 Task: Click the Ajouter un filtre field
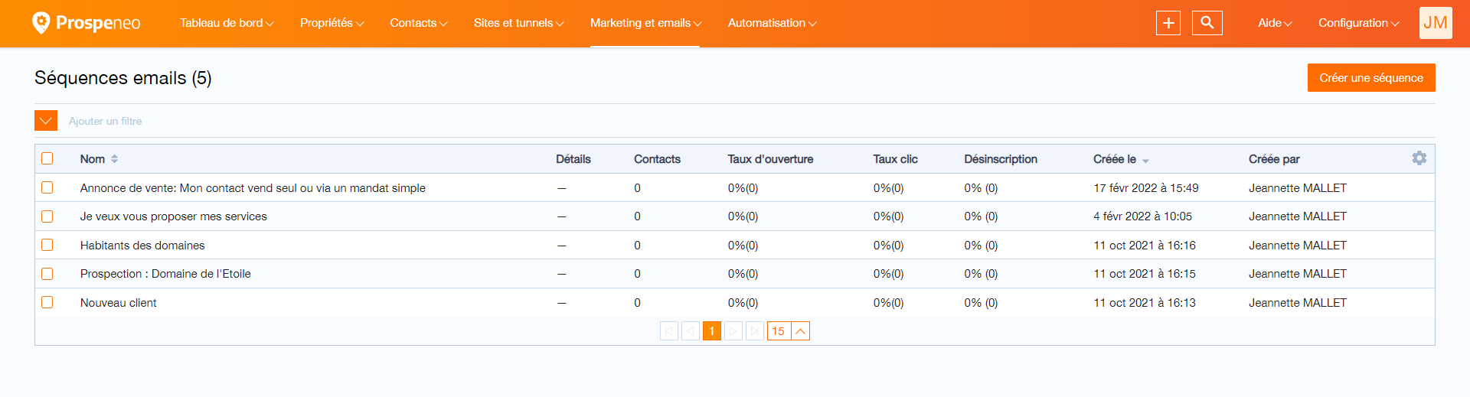(106, 121)
